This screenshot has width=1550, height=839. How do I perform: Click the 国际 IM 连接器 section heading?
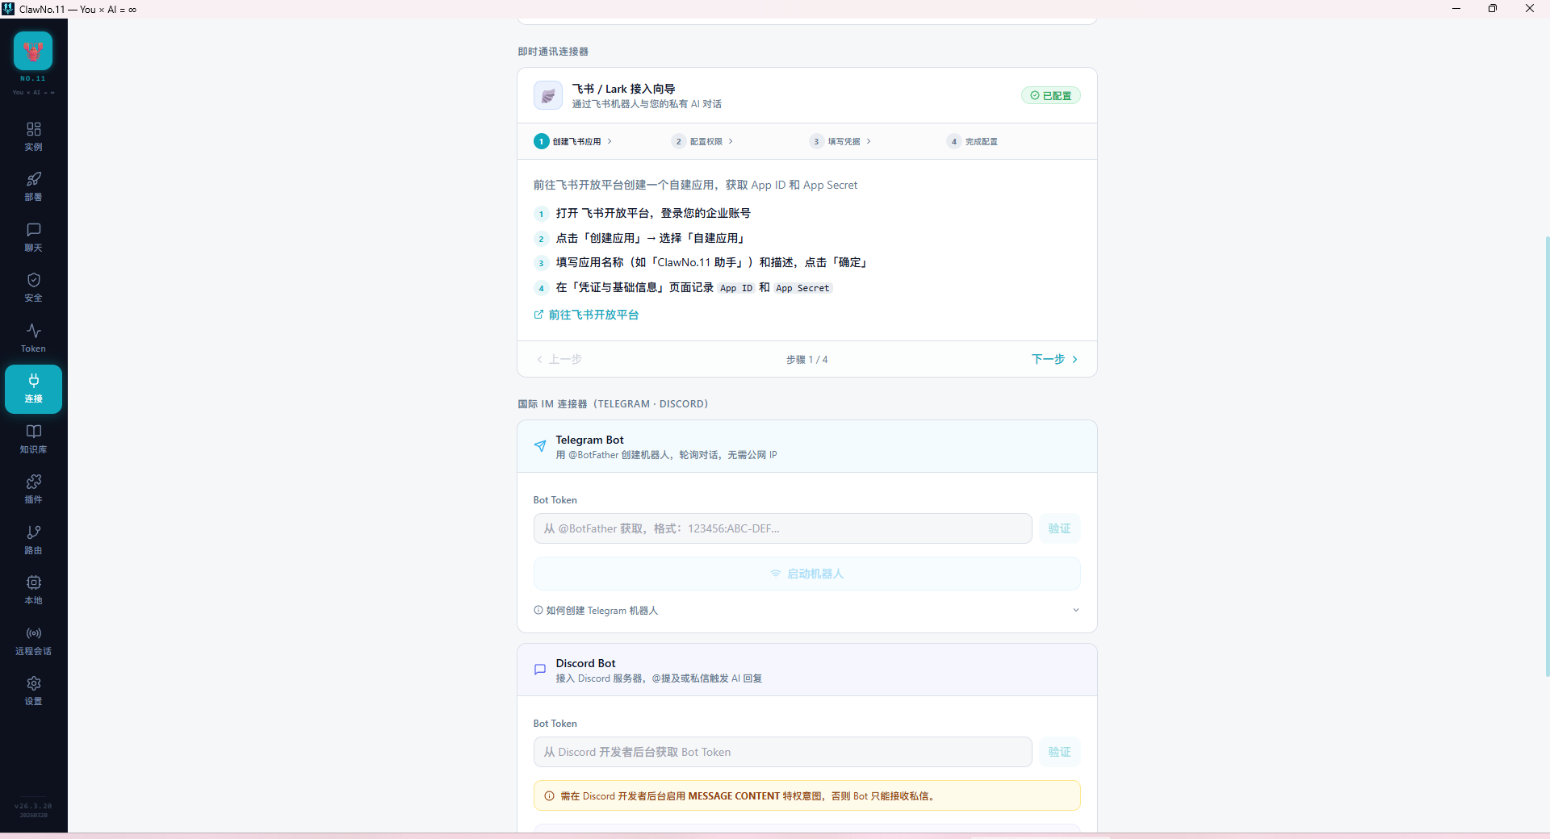613,404
